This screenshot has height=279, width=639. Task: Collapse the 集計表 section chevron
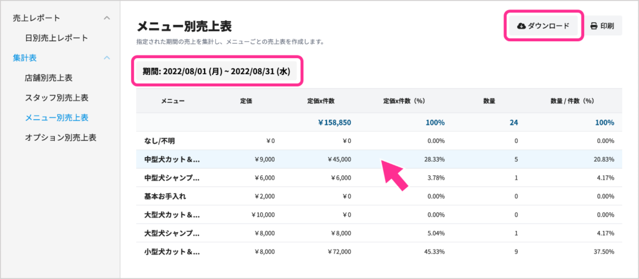coord(107,58)
